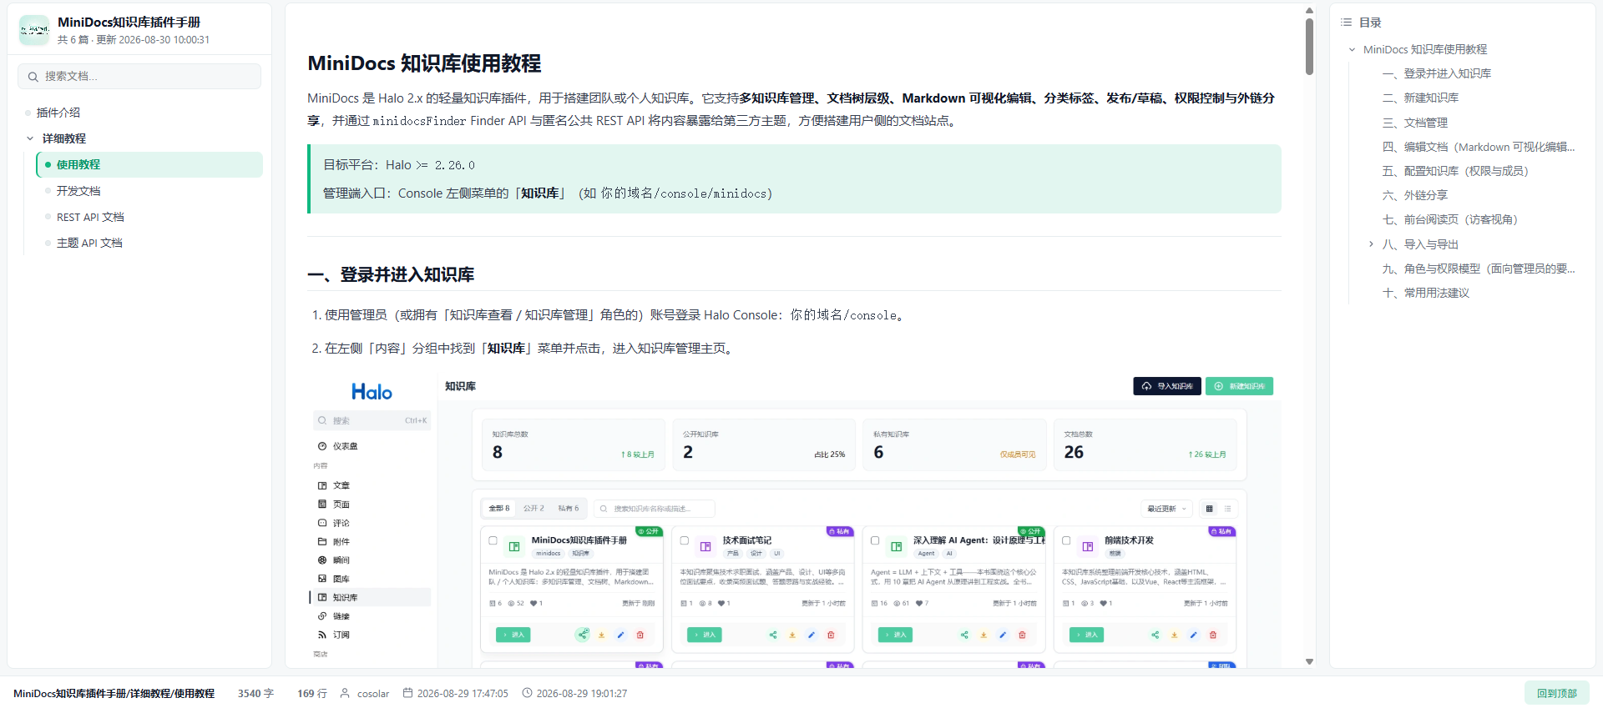
Task: Click grid view icon beside 最近更新 dropdown
Action: [1209, 509]
